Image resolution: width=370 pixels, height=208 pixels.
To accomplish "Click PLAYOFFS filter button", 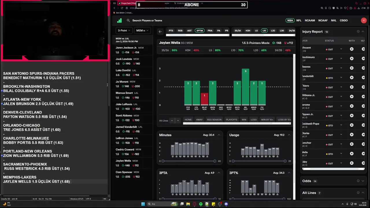I will coord(232,120).
